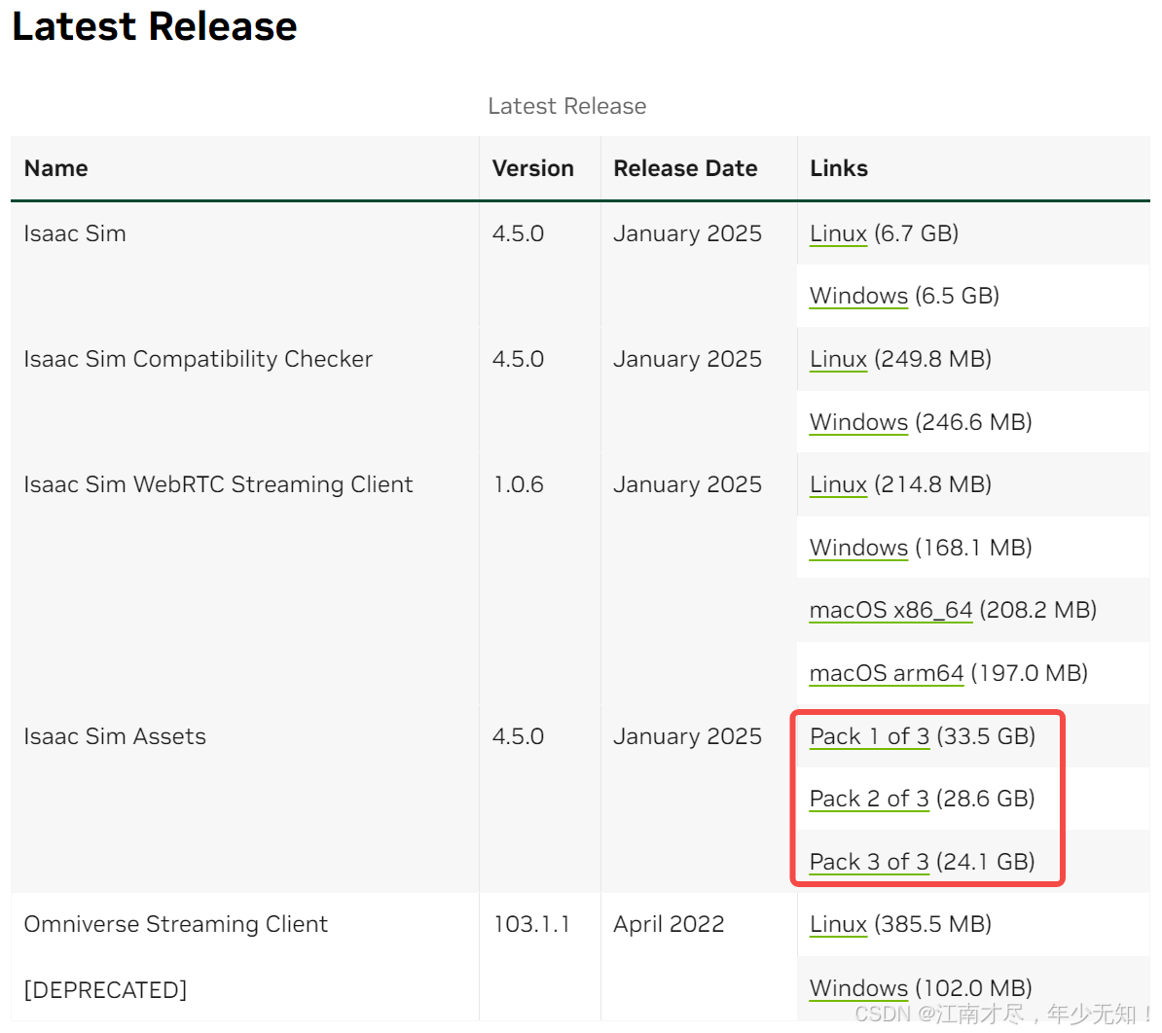1162x1033 pixels.
Task: Open WebRTC Streaming Client Windows 168.1 MB link
Action: (858, 548)
